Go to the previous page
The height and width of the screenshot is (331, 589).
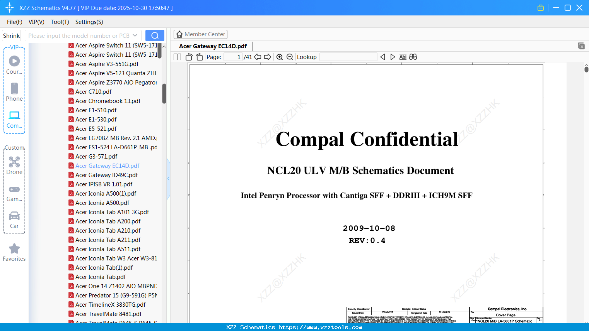click(x=258, y=57)
